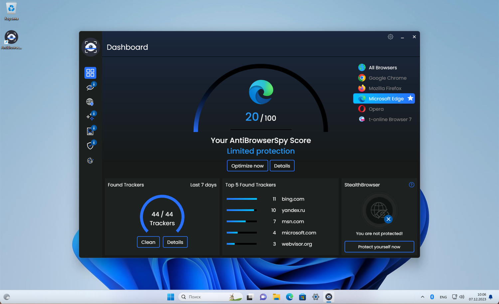This screenshot has height=304, width=499.
Task: Select the Dashboard grid icon in sidebar
Action: click(x=90, y=73)
